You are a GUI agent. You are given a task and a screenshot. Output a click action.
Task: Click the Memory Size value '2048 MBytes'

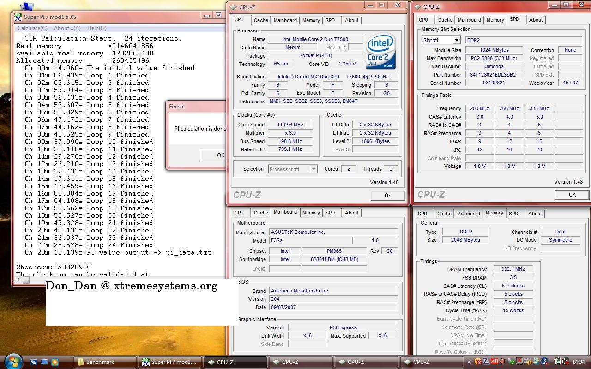[x=465, y=240]
